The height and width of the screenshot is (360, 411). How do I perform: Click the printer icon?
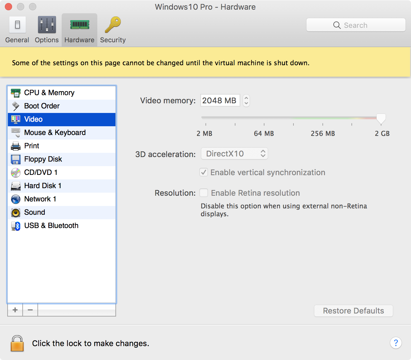(x=16, y=146)
